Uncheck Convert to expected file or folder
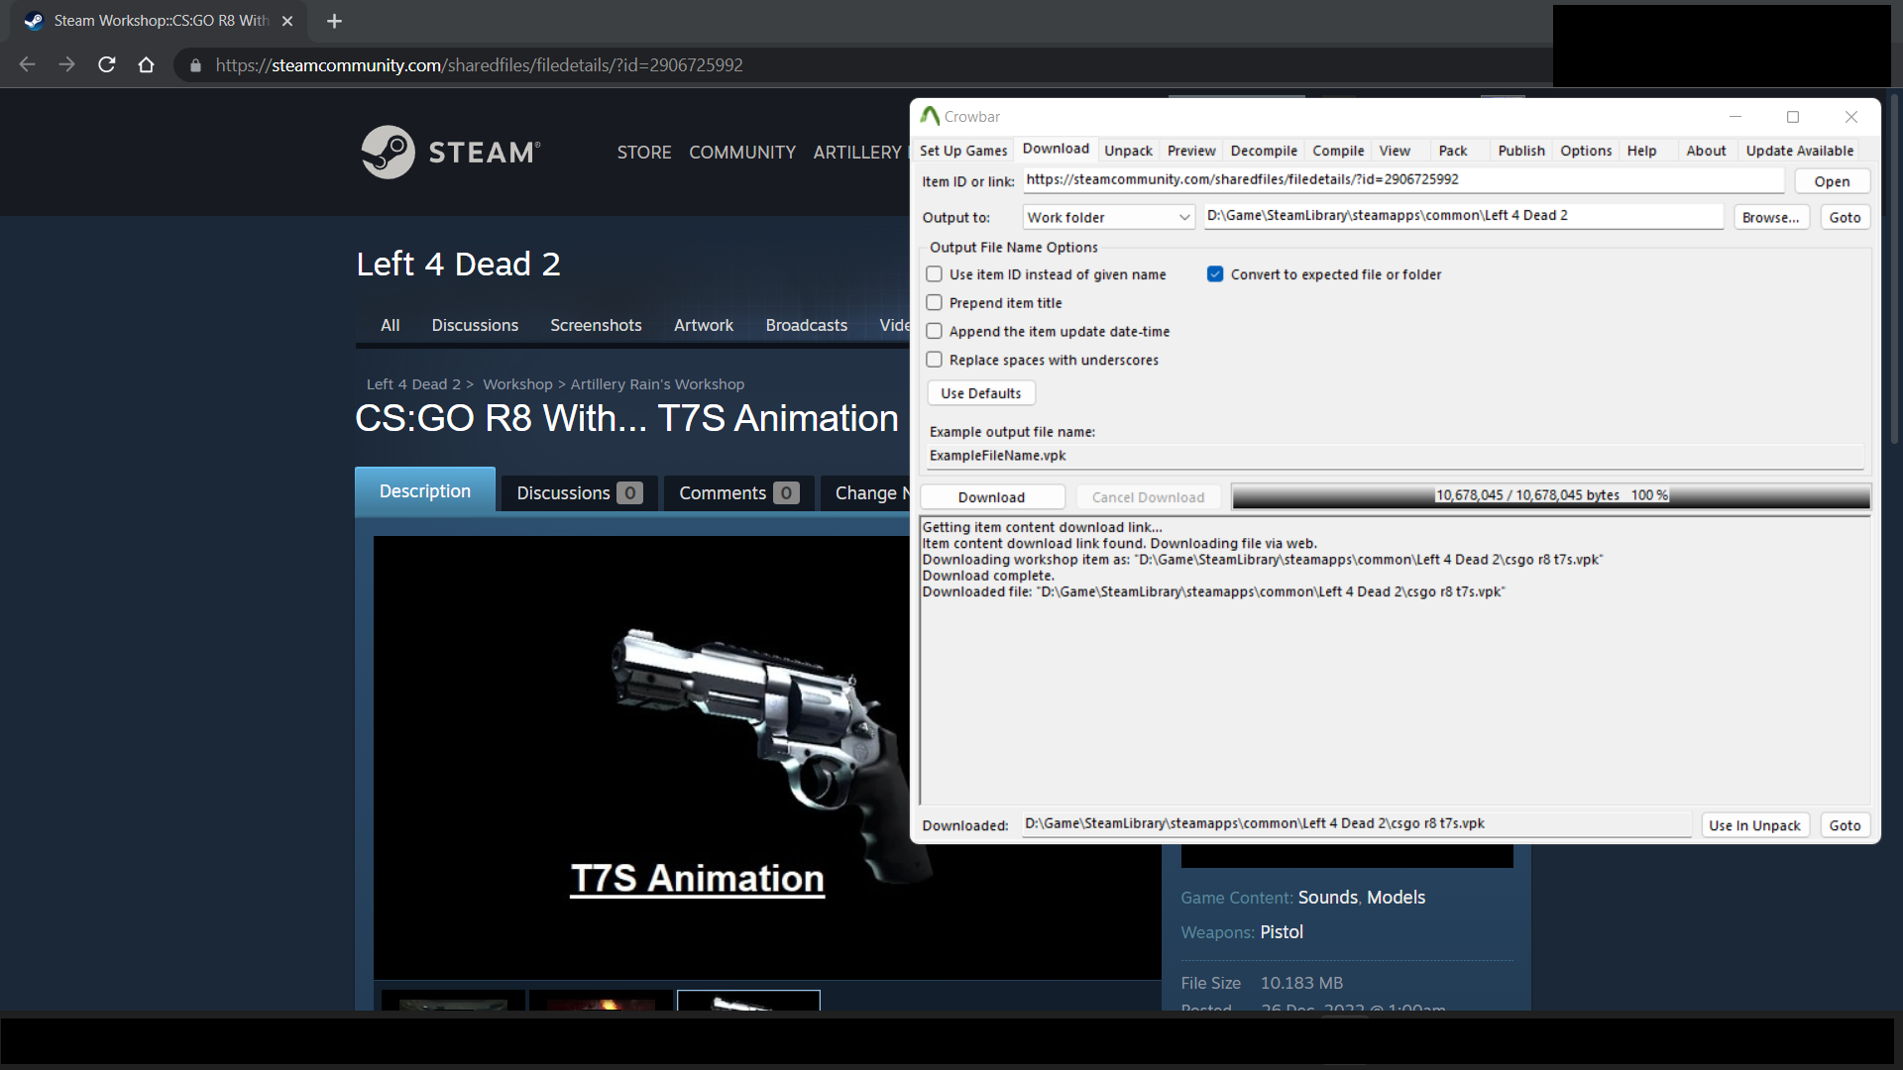The height and width of the screenshot is (1070, 1903). click(x=1215, y=274)
